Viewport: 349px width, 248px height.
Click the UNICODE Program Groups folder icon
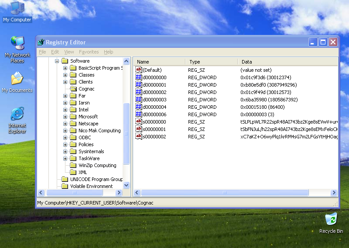click(65, 179)
